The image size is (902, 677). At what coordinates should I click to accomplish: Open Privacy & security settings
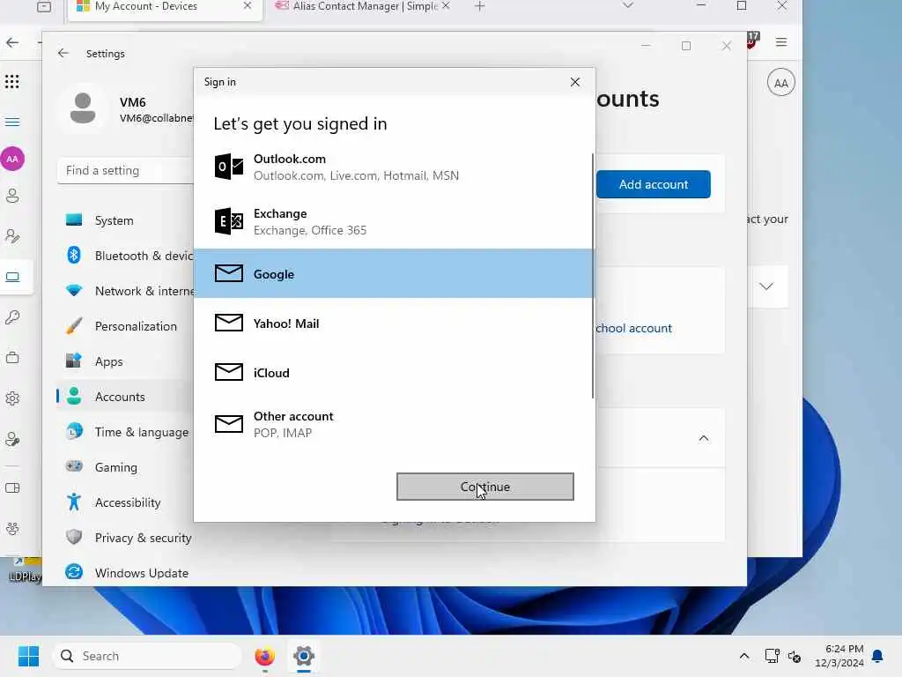coord(125,537)
